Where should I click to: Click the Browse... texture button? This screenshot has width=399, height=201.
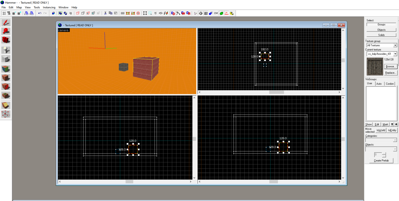click(x=390, y=66)
